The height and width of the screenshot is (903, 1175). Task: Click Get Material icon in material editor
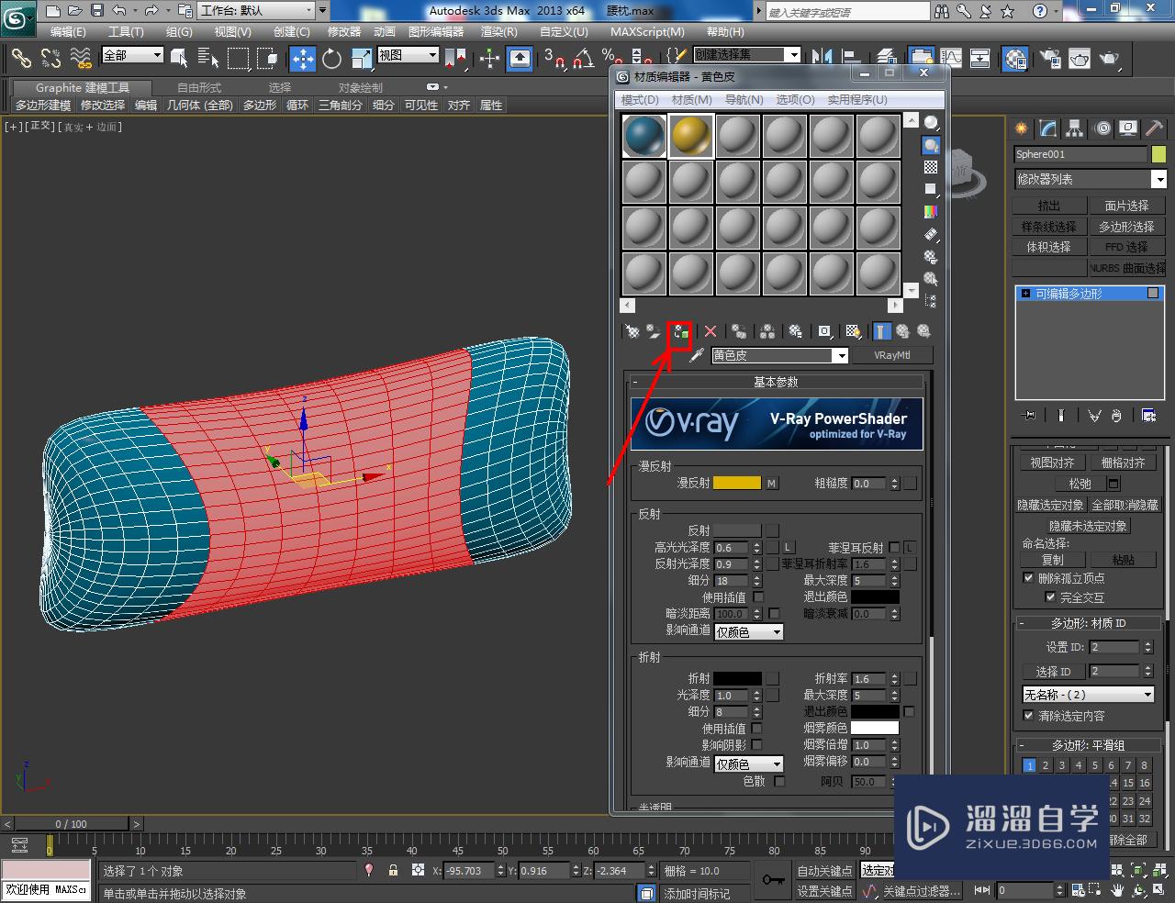(x=632, y=332)
